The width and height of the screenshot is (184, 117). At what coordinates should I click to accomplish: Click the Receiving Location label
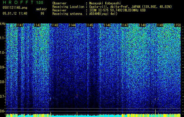tap(68, 7)
